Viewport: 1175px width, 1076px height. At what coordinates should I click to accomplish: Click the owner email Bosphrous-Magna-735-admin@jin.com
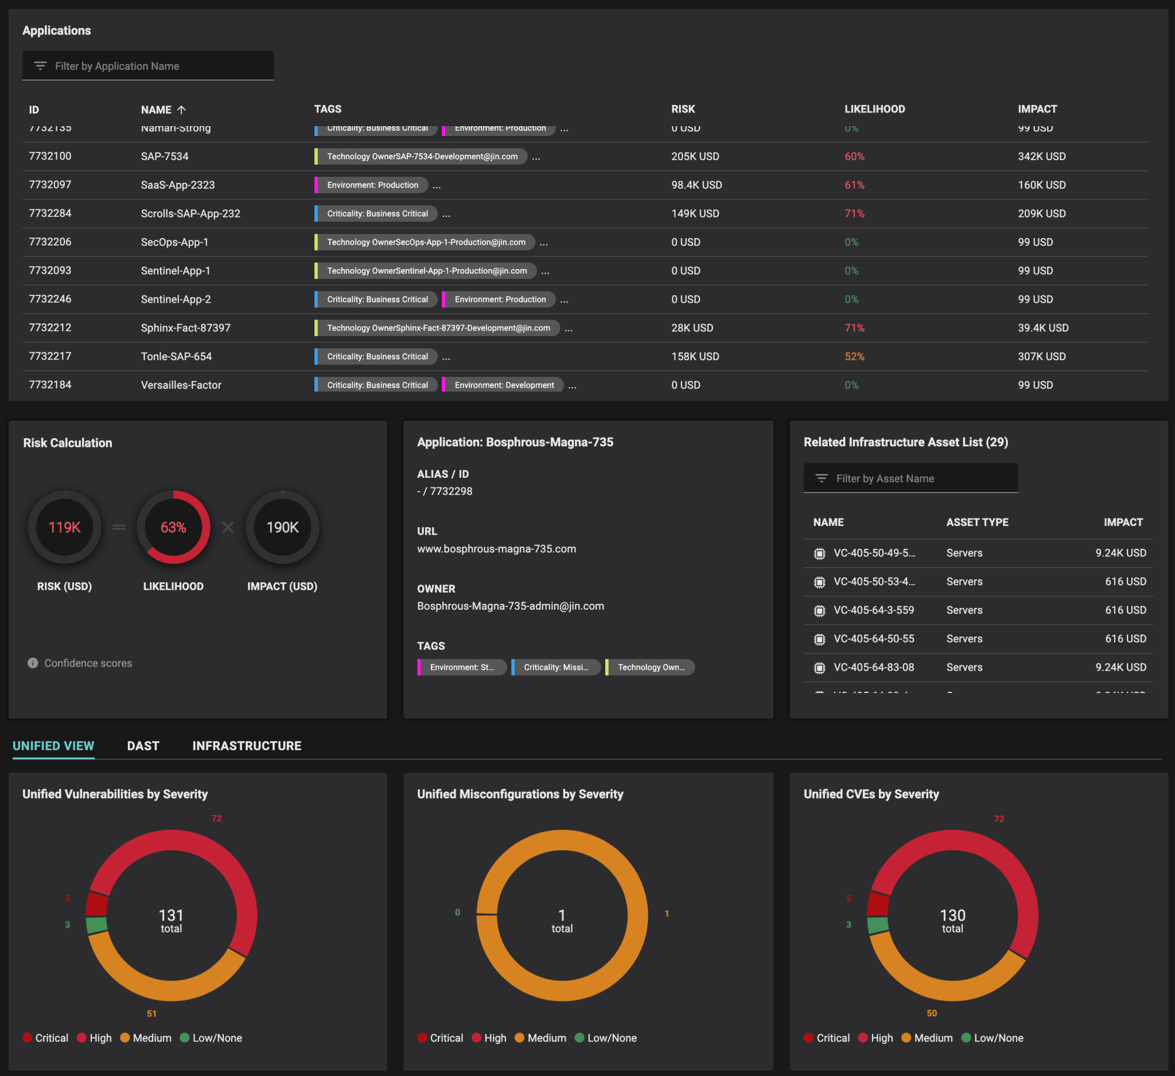[x=511, y=606]
